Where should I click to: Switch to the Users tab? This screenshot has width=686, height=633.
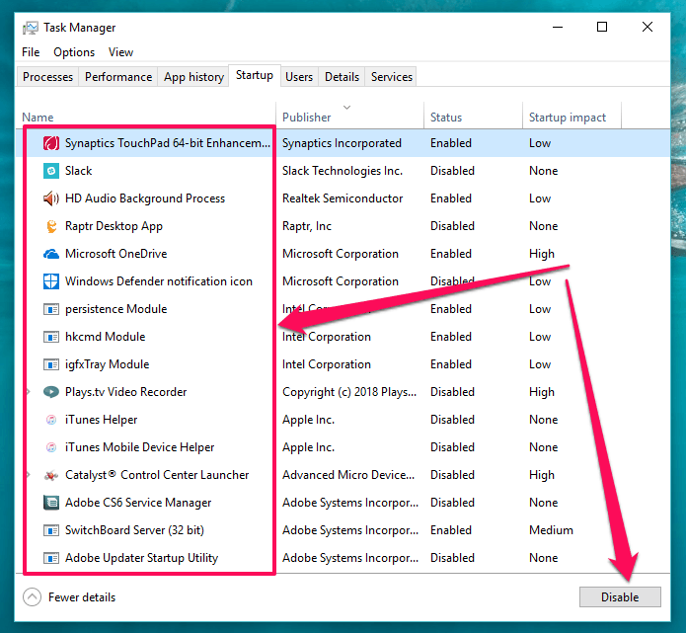(x=299, y=77)
